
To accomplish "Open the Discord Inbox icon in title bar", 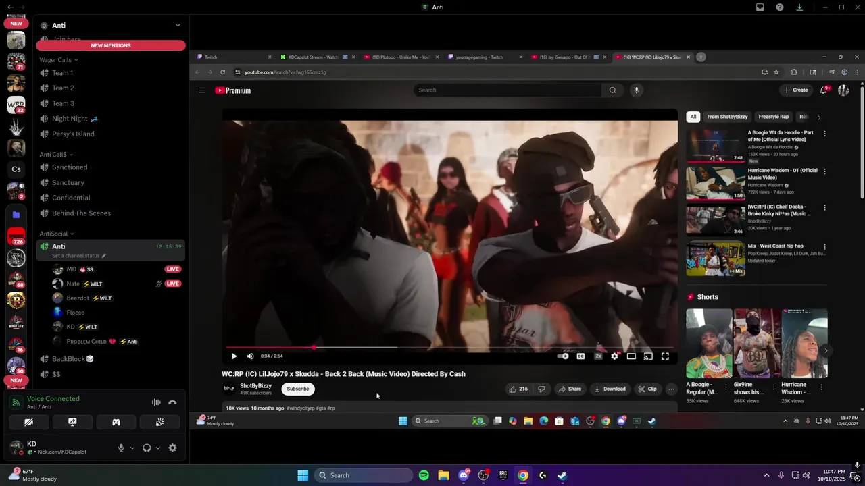I will pos(760,7).
